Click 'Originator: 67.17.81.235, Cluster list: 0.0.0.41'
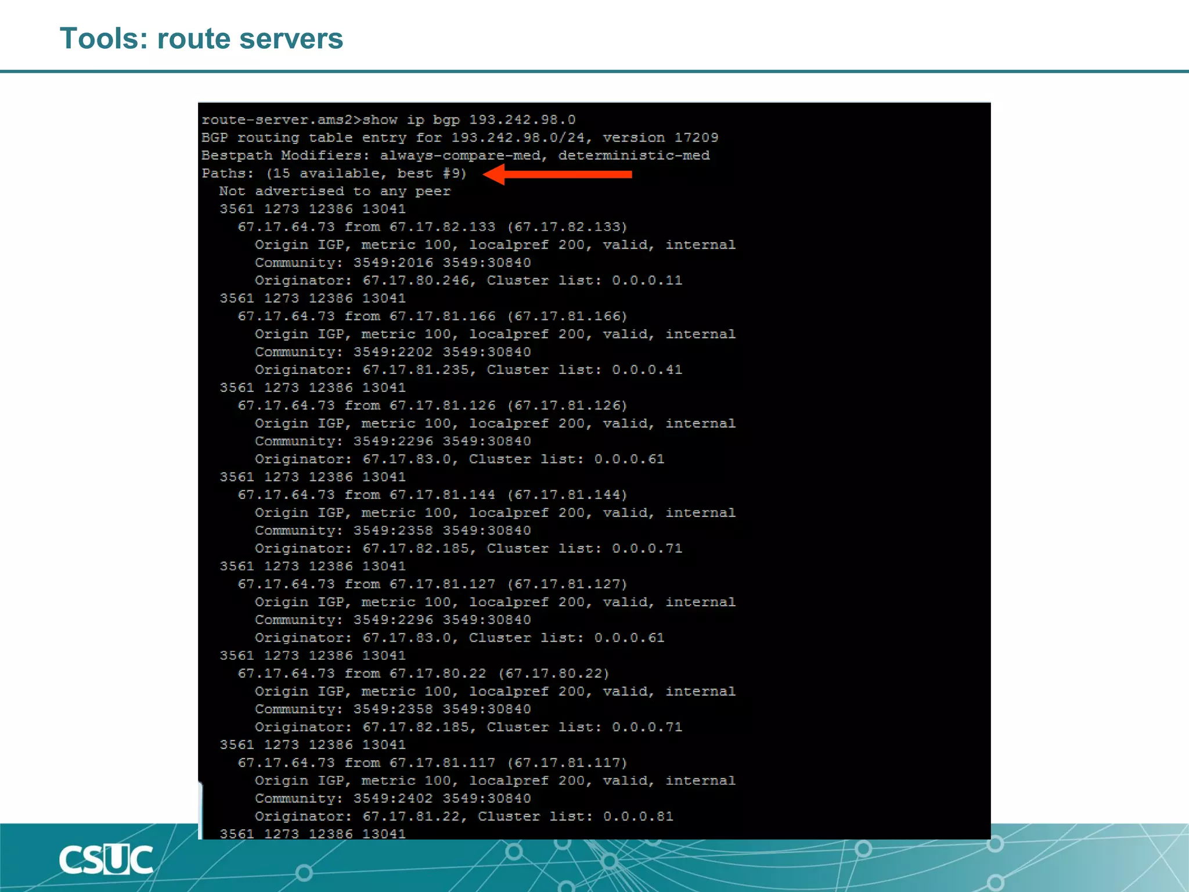This screenshot has width=1189, height=892. click(469, 370)
